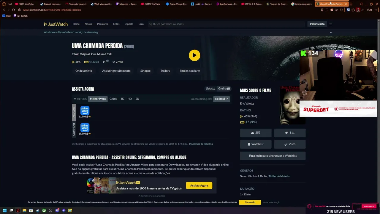Open the Novos menu item
The height and width of the screenshot is (214, 380).
(x=88, y=24)
